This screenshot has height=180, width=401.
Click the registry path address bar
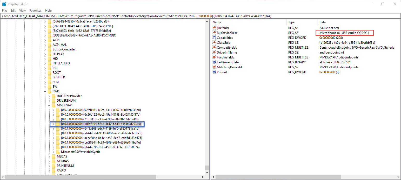[200, 16]
